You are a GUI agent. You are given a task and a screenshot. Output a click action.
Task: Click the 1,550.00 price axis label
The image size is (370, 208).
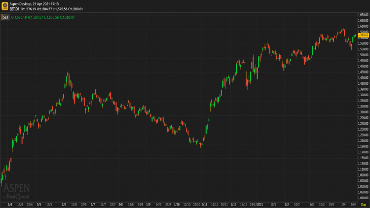click(x=363, y=44)
